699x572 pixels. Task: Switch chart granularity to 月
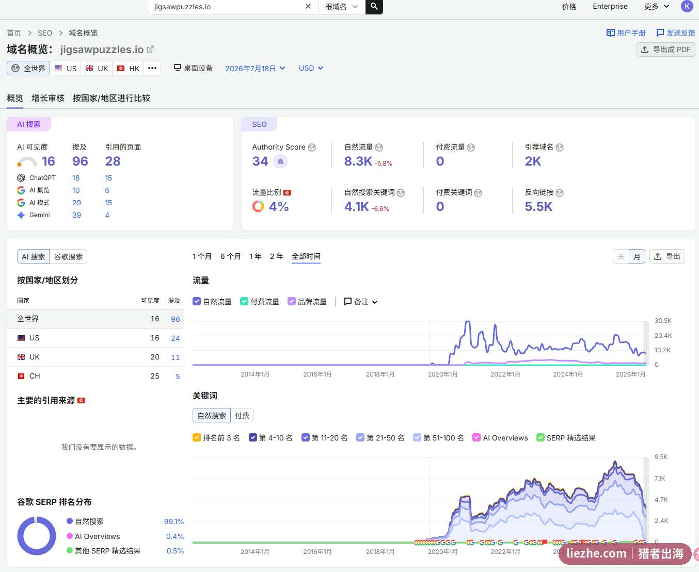click(637, 256)
